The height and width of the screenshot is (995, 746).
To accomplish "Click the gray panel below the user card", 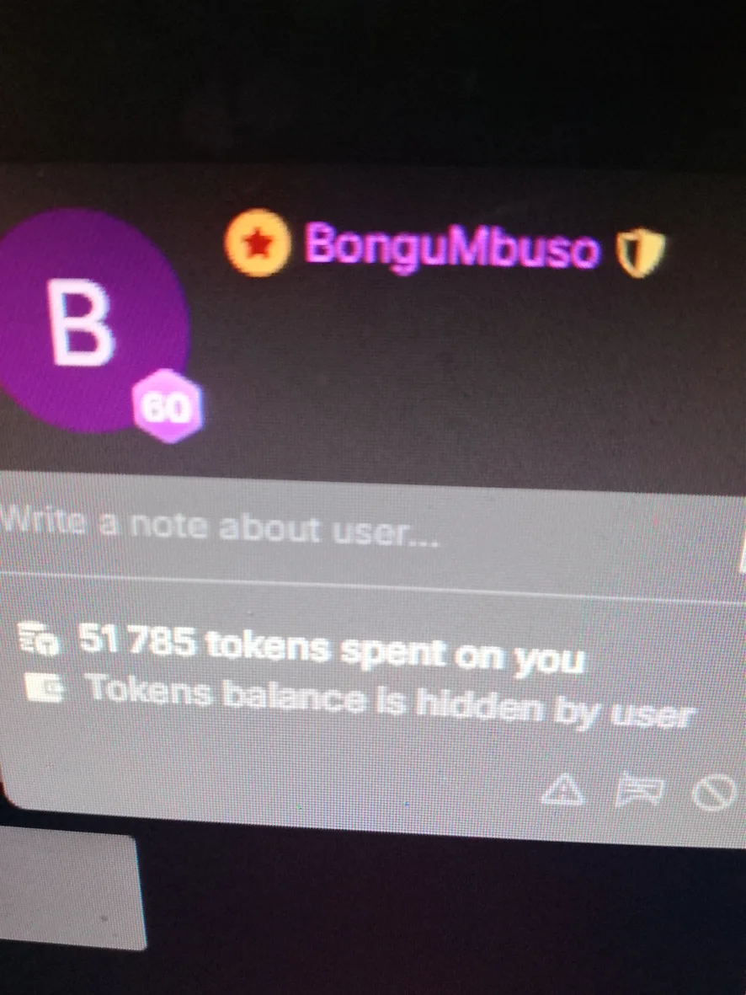I will [70, 891].
